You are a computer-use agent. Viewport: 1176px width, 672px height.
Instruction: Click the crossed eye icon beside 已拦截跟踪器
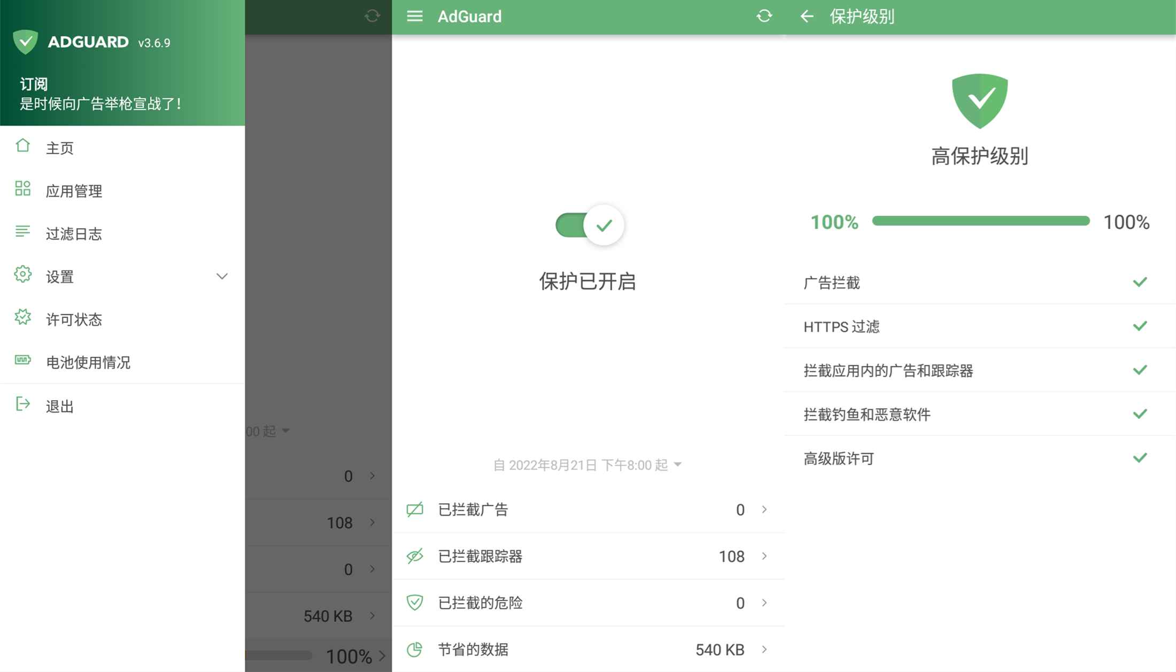pyautogui.click(x=415, y=556)
